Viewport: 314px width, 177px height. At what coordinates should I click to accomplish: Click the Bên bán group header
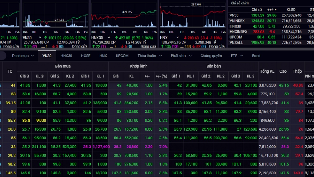213,66
